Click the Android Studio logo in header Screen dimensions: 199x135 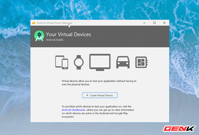point(39,36)
